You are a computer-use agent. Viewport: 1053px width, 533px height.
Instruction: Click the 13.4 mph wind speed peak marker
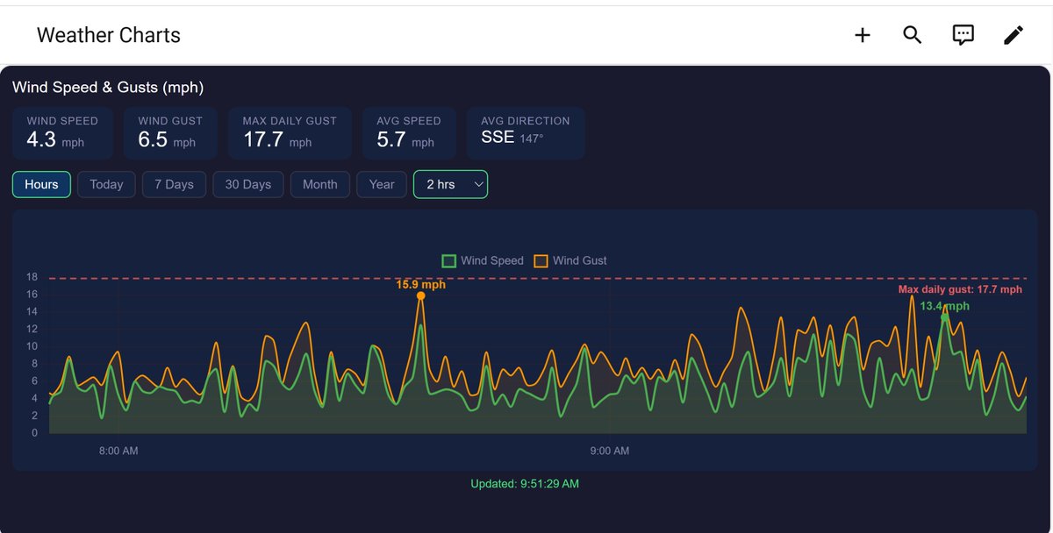945,317
